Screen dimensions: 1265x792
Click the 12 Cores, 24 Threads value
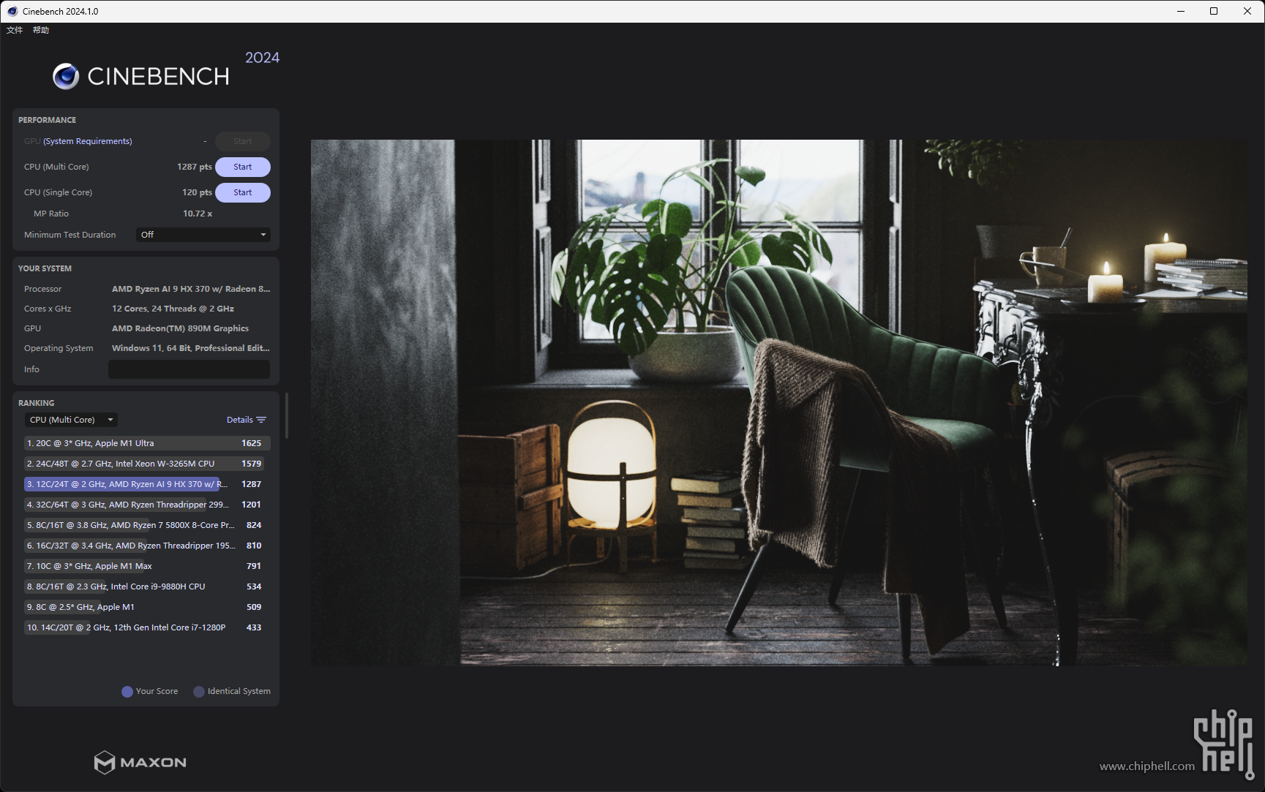pos(173,309)
